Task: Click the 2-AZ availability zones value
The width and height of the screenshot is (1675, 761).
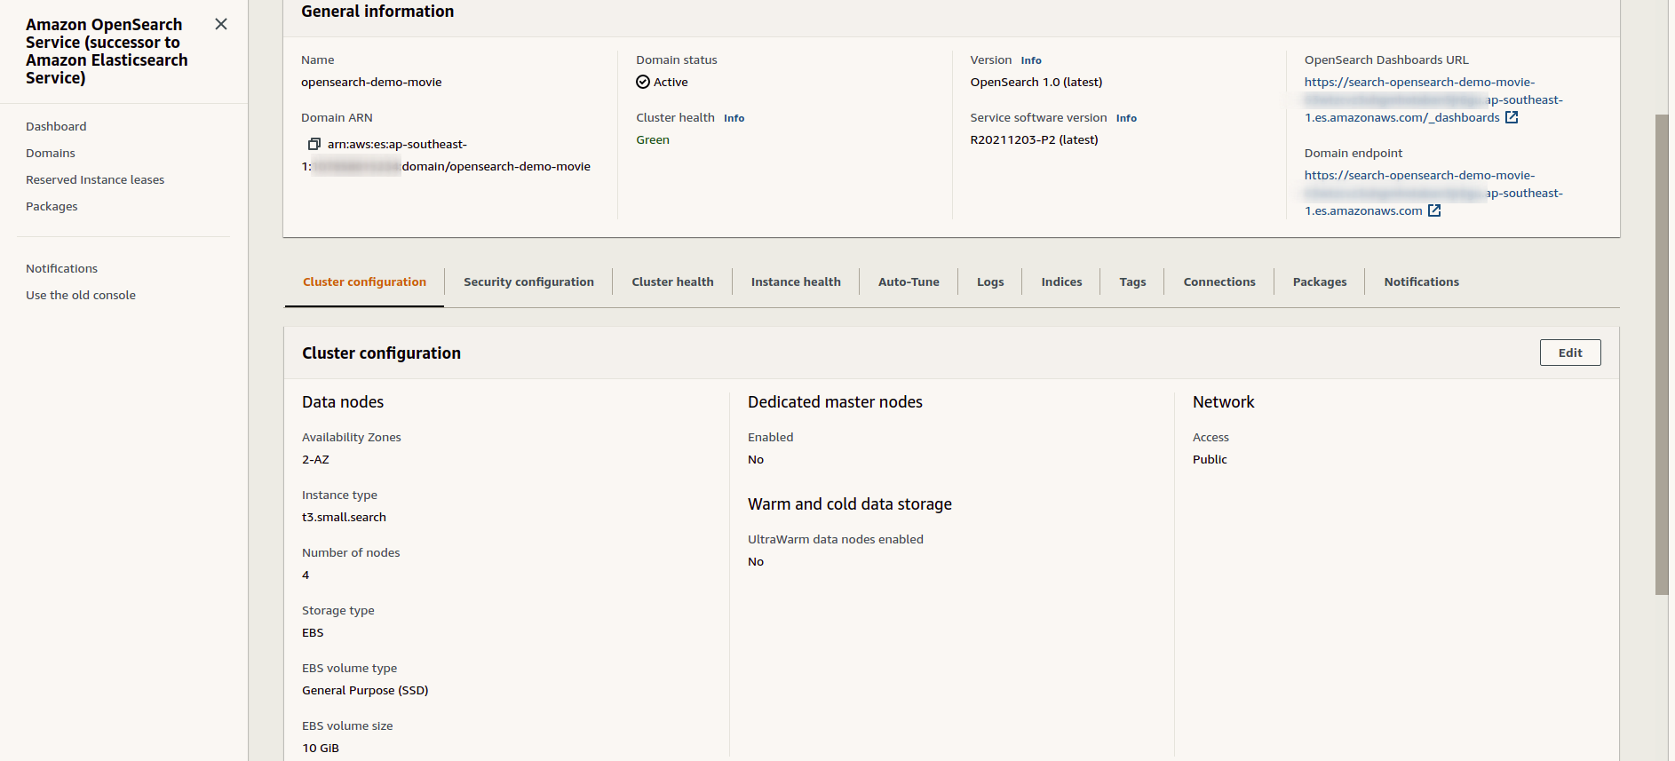Action: [x=315, y=459]
